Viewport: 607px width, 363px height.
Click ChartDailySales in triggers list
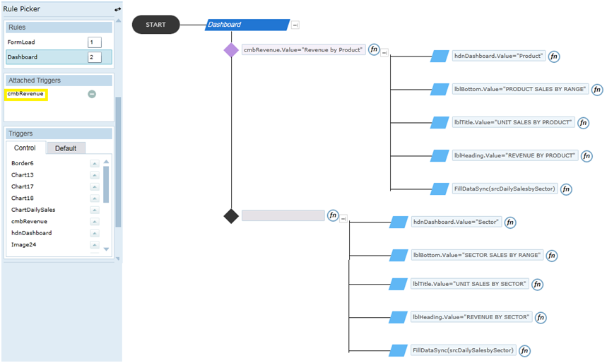coord(33,210)
